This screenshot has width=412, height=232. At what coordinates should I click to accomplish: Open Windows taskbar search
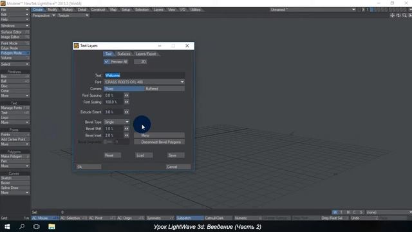22,226
